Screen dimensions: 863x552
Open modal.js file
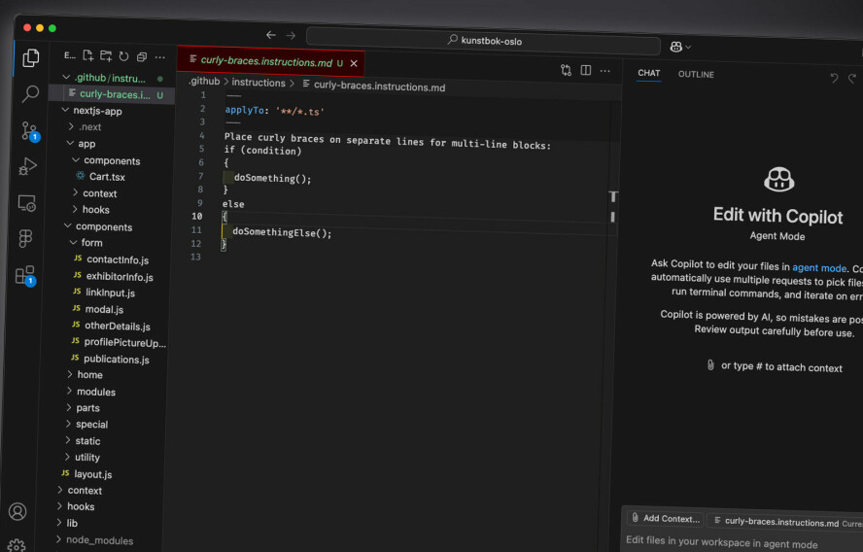coord(104,309)
